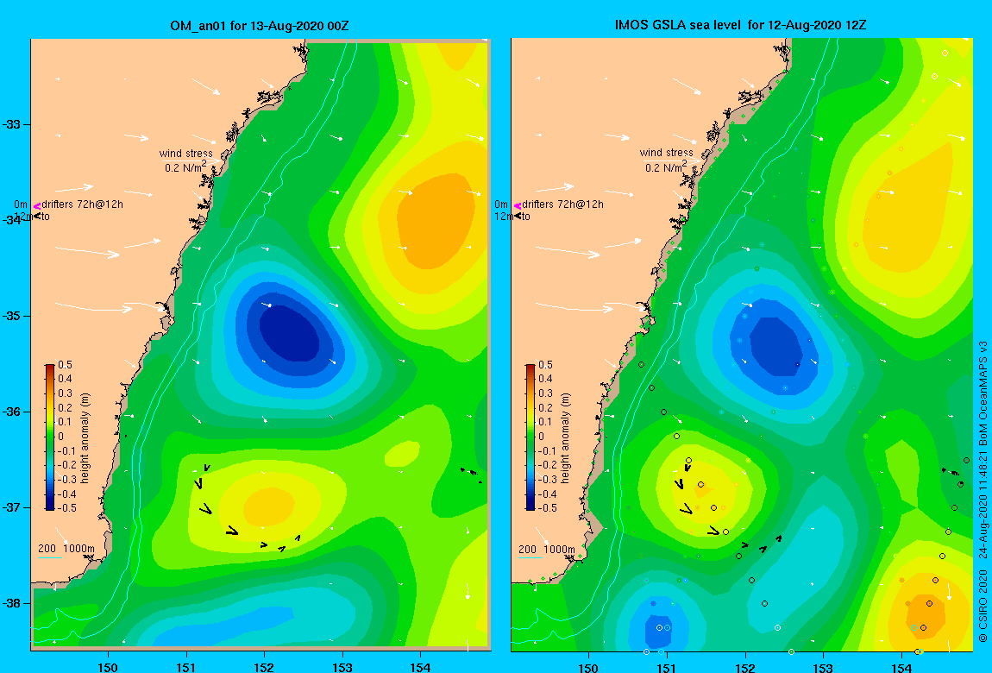
Task: Click latitude label '-33' on left axis
Action: coord(12,124)
